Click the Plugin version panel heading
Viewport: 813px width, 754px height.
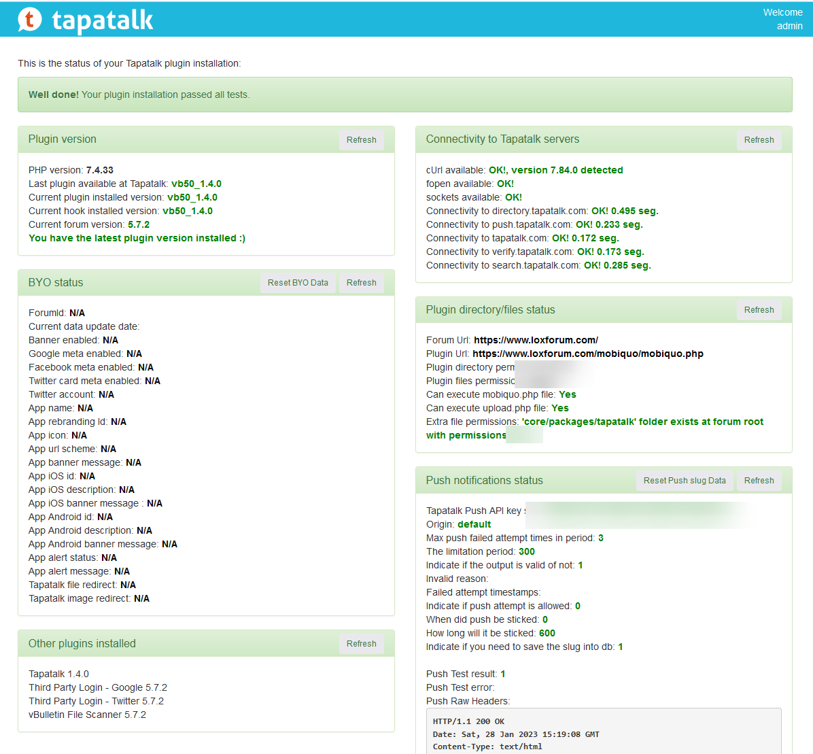63,139
